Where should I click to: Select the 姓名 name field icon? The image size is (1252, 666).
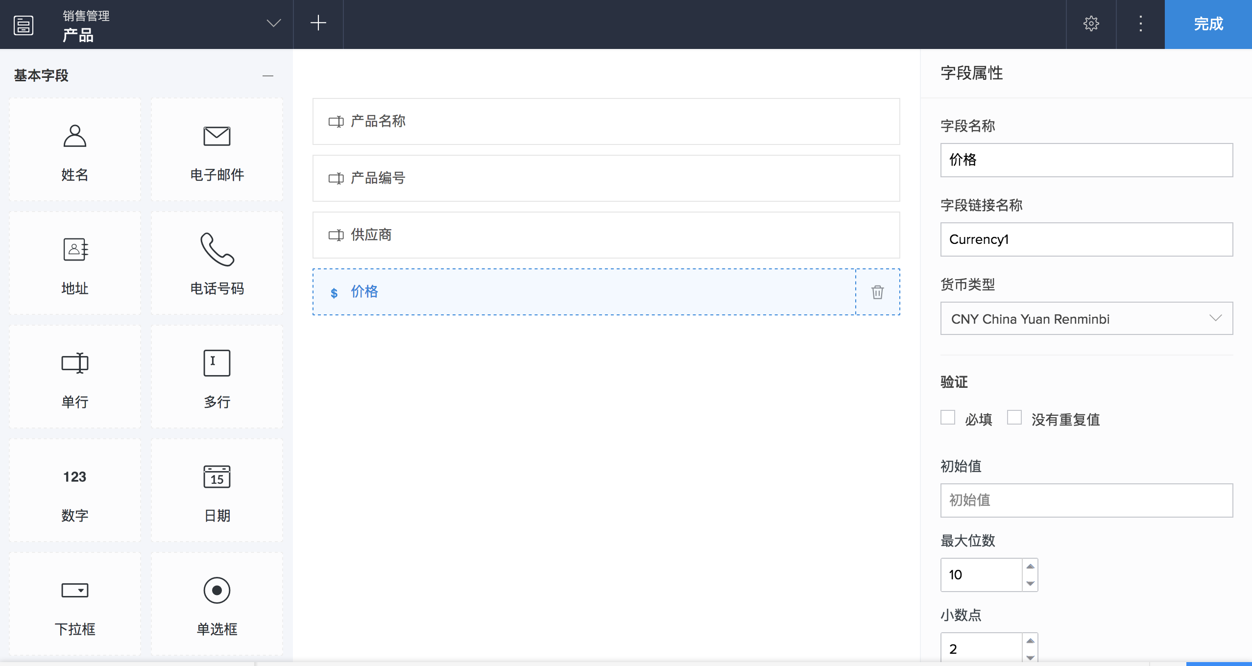tap(74, 136)
